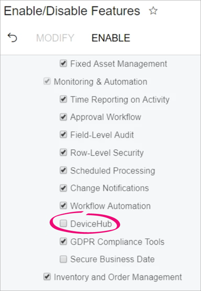Viewport: 201px width, 291px height.
Task: Click the DeviceHub label text
Action: click(x=91, y=224)
